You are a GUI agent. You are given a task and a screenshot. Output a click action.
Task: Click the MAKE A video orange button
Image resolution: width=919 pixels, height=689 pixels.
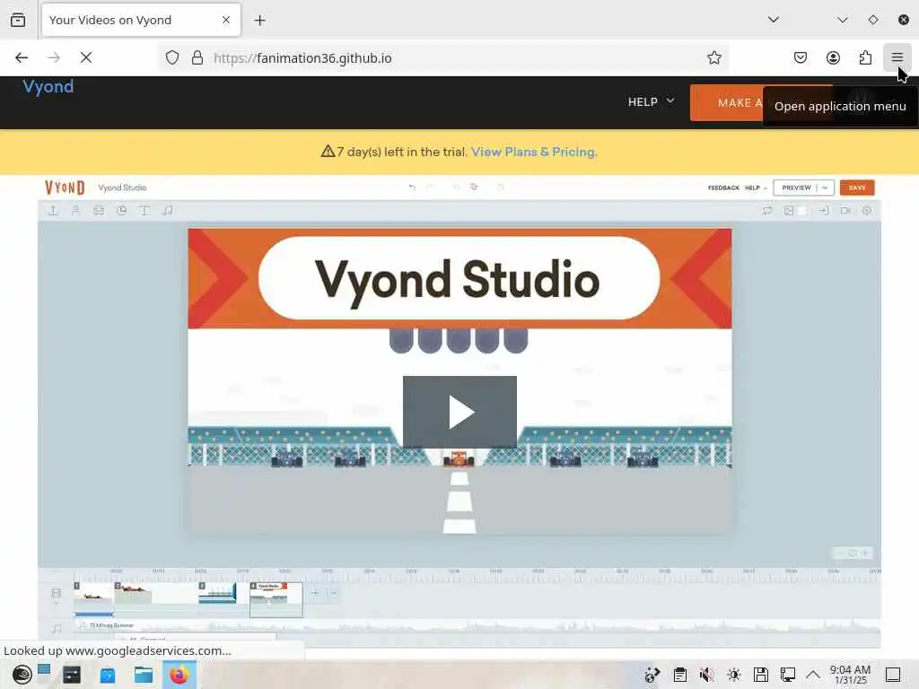click(x=727, y=102)
